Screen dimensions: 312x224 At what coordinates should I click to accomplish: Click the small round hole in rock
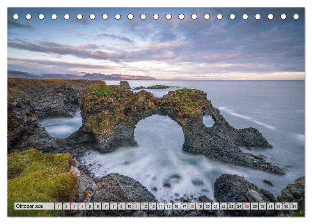click(x=208, y=121)
